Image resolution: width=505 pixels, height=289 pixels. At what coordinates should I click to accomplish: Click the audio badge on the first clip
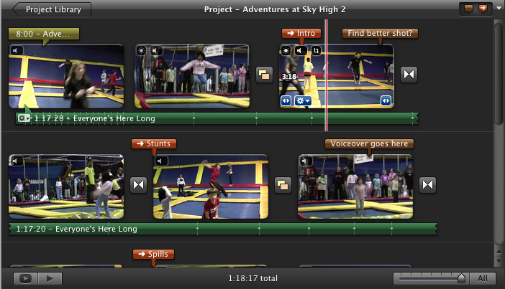(17, 51)
